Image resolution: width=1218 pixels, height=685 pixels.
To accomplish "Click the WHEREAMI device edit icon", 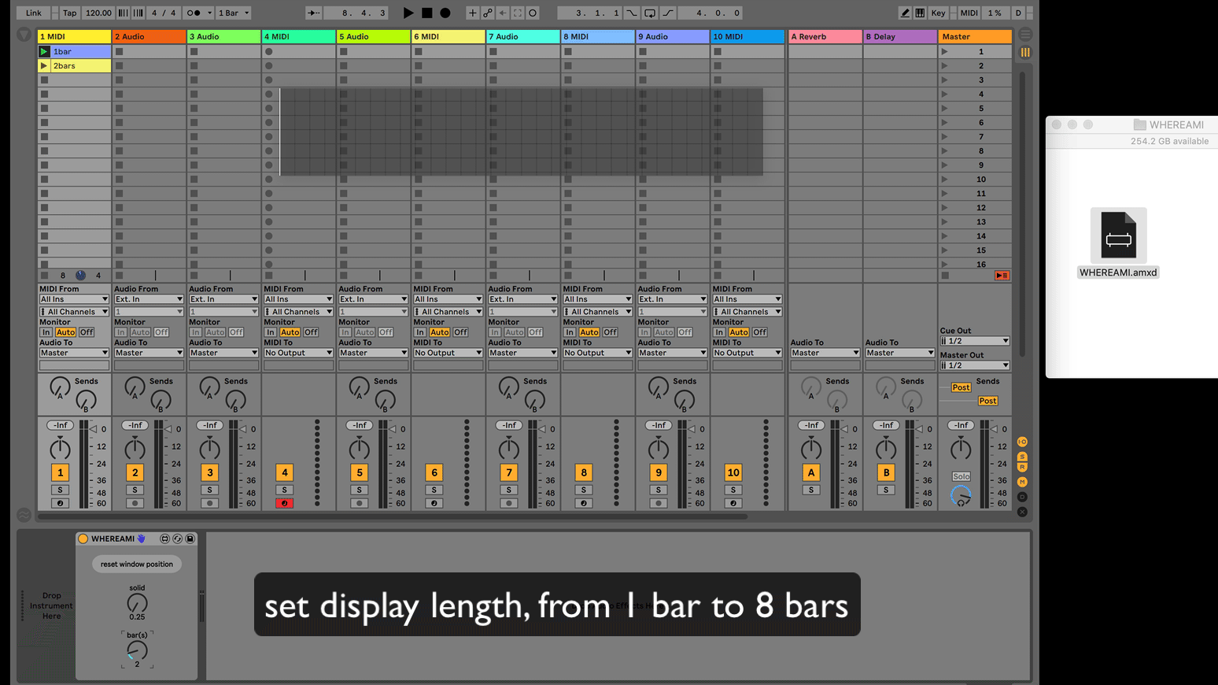I will coord(164,539).
